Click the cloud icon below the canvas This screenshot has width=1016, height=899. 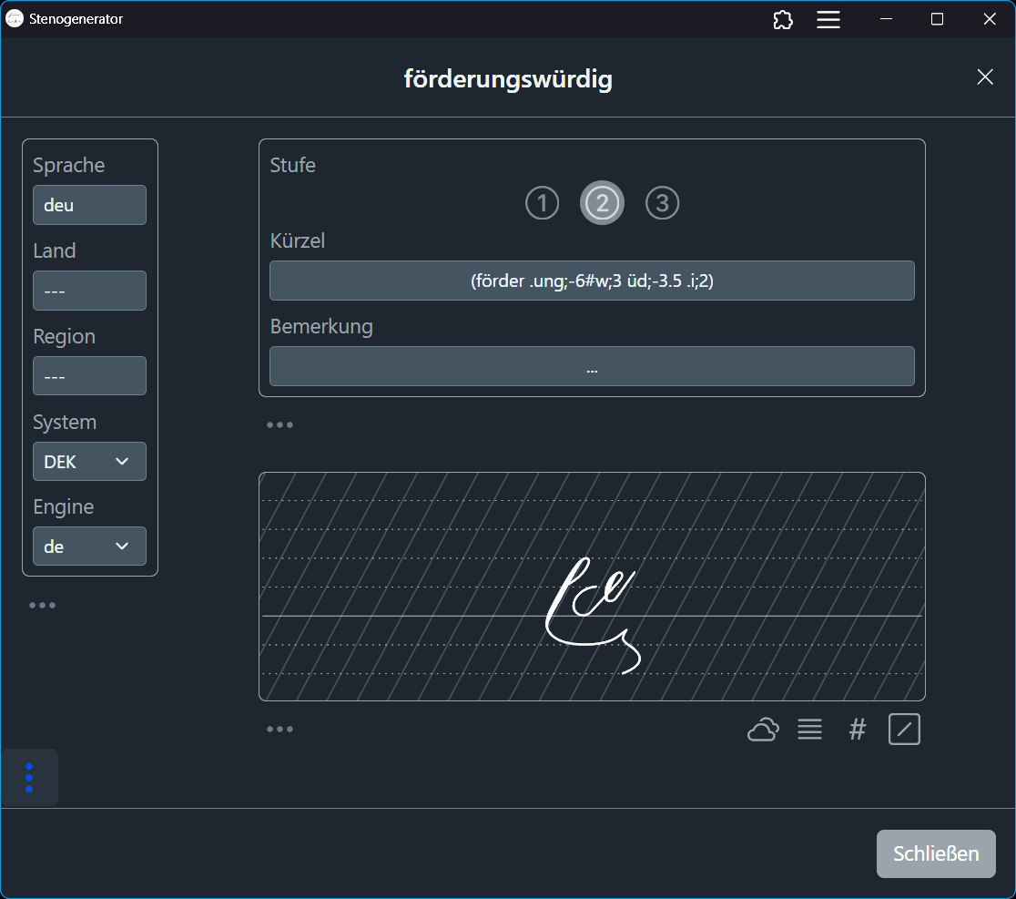(763, 730)
